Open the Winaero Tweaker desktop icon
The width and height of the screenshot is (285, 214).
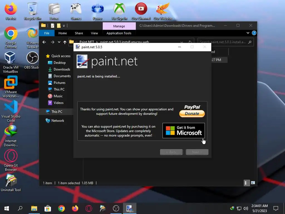coord(32,38)
